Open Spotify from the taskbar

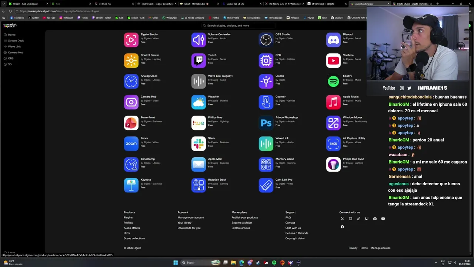pos(274,263)
